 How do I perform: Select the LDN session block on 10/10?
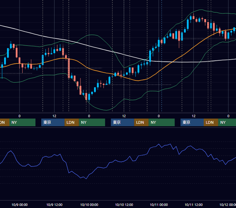142,122
